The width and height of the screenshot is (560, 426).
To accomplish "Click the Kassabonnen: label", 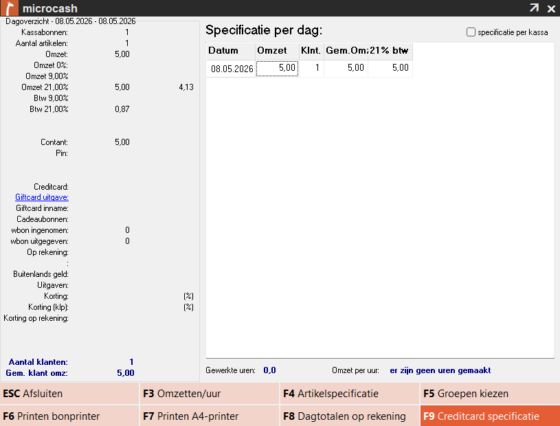I will pos(44,32).
